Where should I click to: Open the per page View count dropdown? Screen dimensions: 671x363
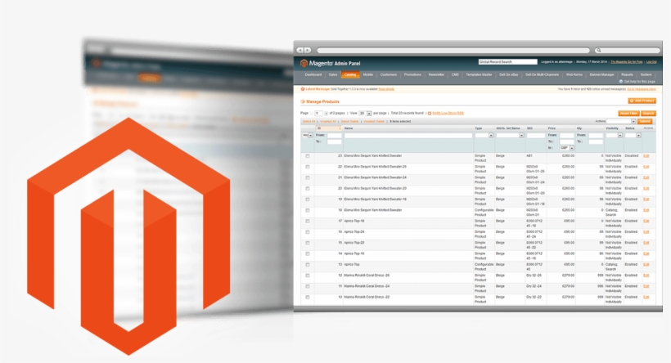point(365,114)
